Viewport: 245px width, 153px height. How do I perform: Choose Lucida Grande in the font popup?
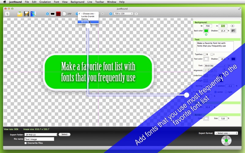(88, 17)
